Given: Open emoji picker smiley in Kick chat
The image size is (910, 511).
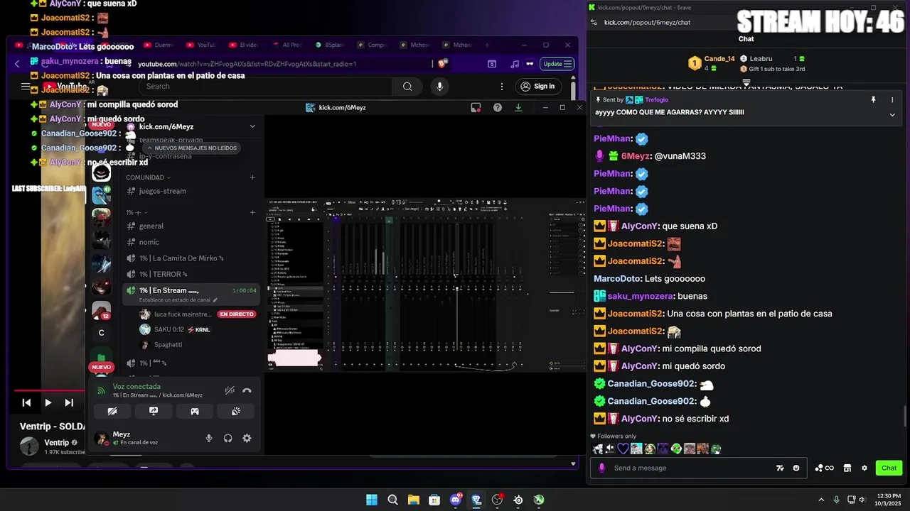Looking at the screenshot, I should click(x=796, y=468).
